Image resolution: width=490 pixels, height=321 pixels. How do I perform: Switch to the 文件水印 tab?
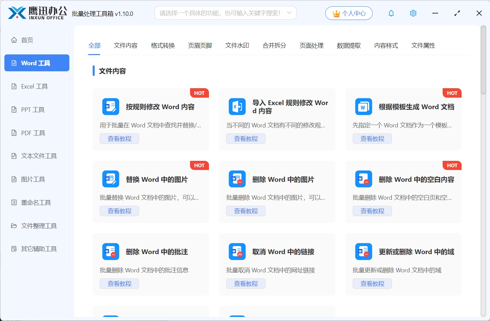(x=237, y=46)
